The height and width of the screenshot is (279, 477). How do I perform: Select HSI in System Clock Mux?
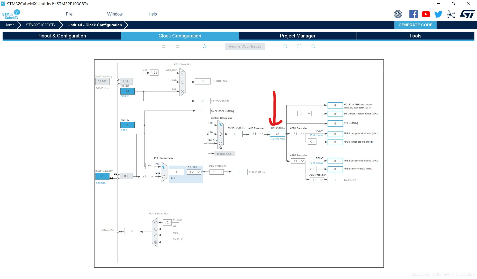click(220, 125)
